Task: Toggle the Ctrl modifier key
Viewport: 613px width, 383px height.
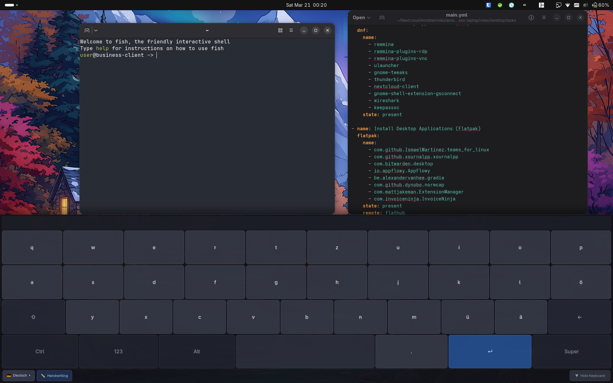Action: tap(40, 351)
